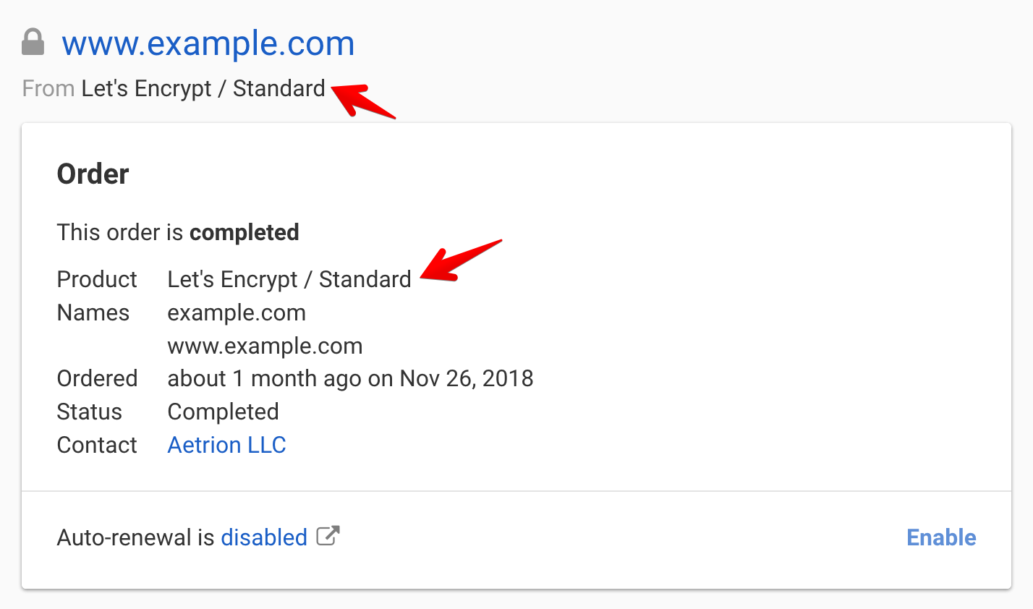
Task: Click the Nov 26, 2018 ordered date
Action: tap(467, 378)
